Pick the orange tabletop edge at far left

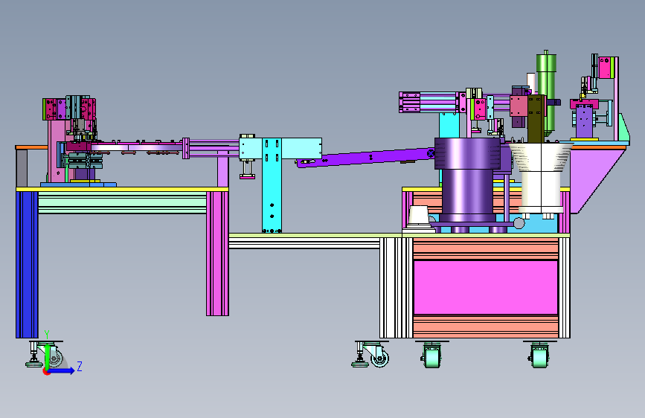point(32,147)
